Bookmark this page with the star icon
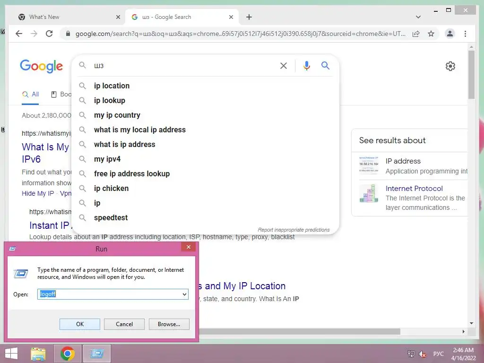The image size is (484, 363). (431, 34)
